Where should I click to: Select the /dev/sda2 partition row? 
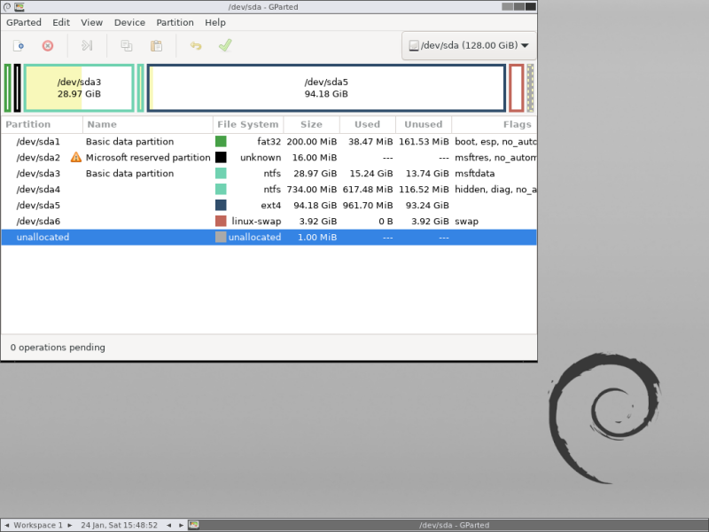(x=269, y=158)
